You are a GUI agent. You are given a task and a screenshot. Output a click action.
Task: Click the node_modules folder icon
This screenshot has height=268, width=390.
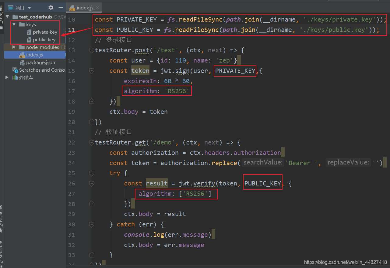click(x=22, y=47)
